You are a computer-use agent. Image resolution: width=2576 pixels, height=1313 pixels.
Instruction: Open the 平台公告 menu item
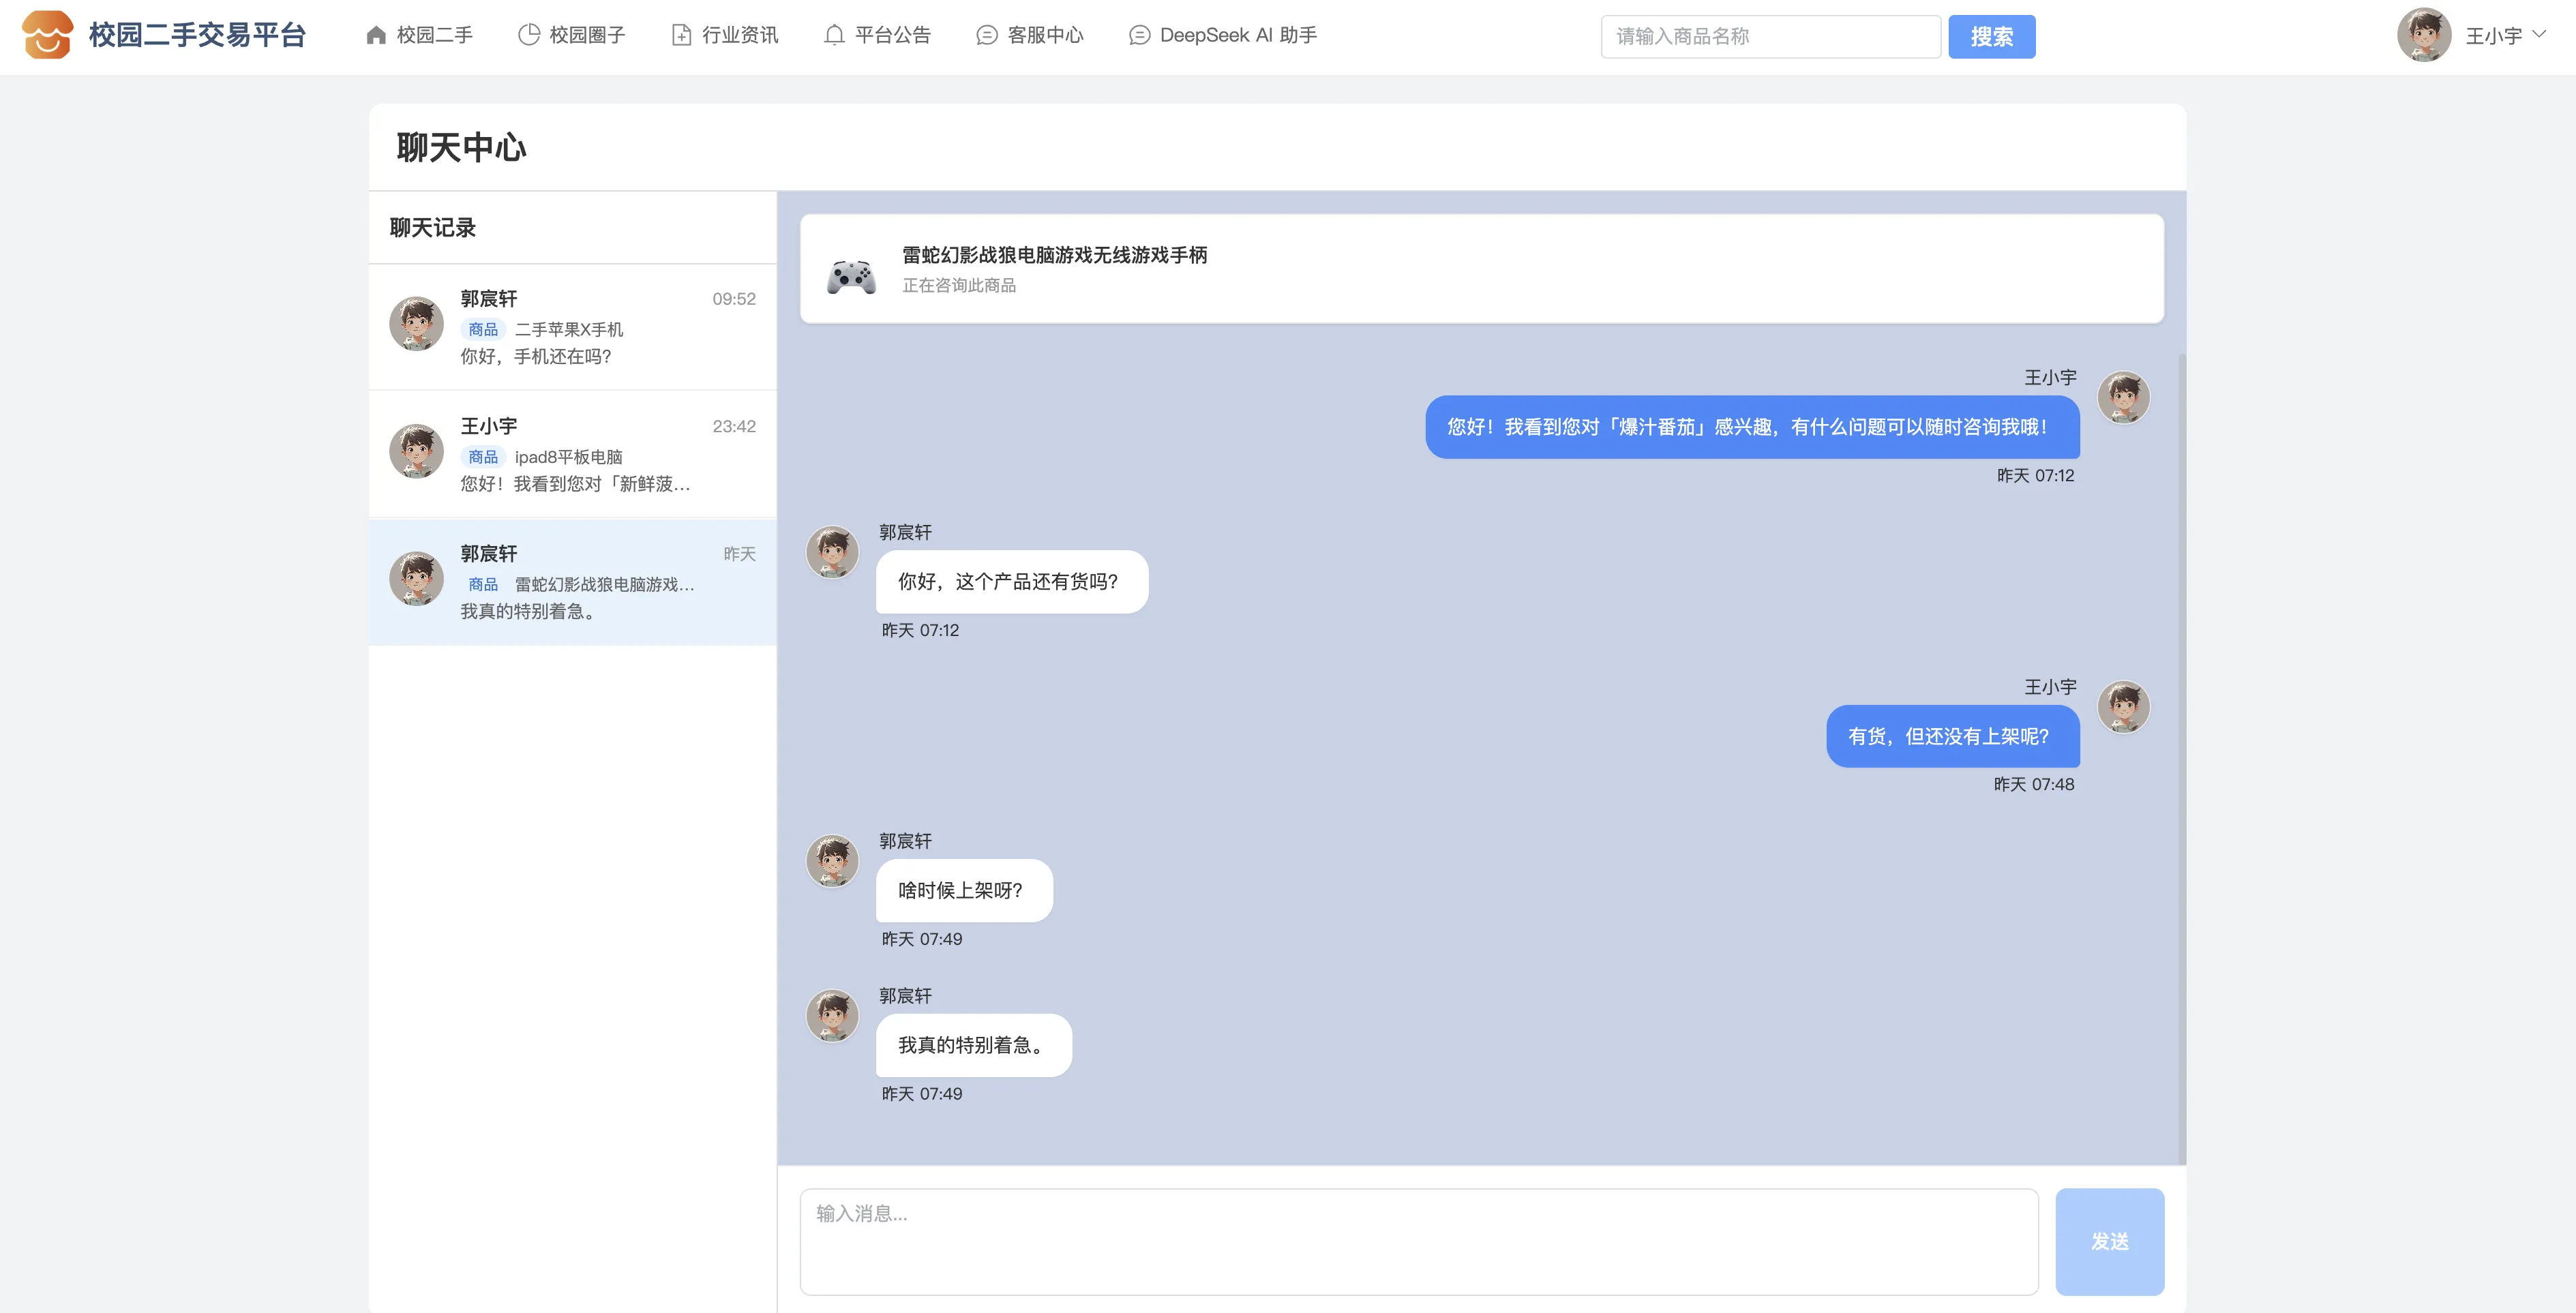[x=892, y=36]
